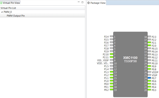Select the PWM_0 tree entry
Image resolution: width=159 pixels, height=98 pixels.
(x=8, y=12)
